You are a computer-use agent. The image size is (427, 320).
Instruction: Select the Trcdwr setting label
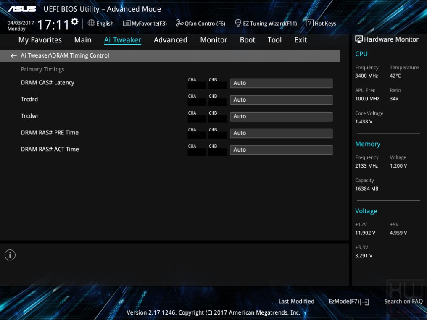pos(30,116)
